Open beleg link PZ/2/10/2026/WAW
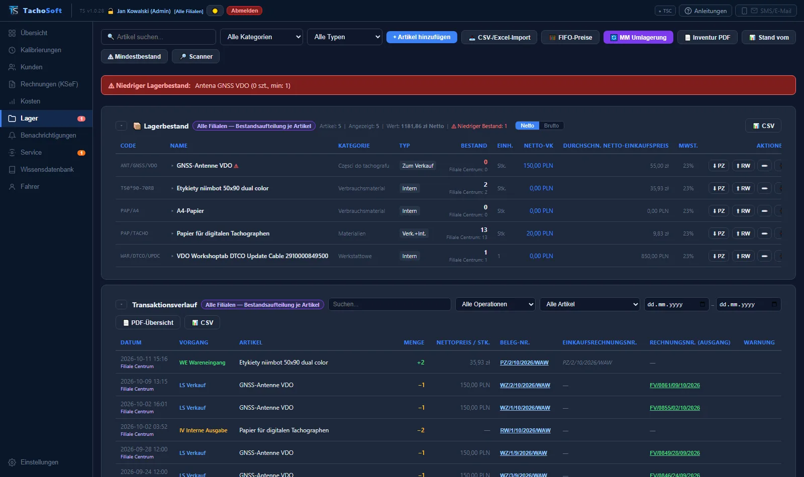804x477 pixels. 524,363
